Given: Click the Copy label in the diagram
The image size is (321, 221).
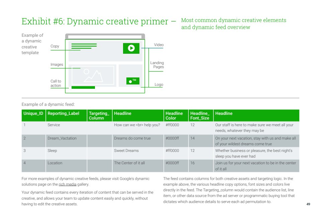Looking at the screenshot, I should tap(55, 46).
